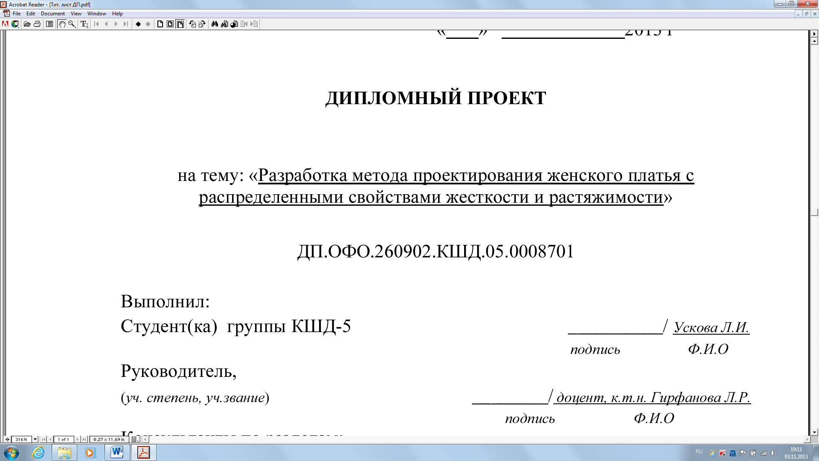
Task: Open Windows Media Player from taskbar
Action: [90, 452]
